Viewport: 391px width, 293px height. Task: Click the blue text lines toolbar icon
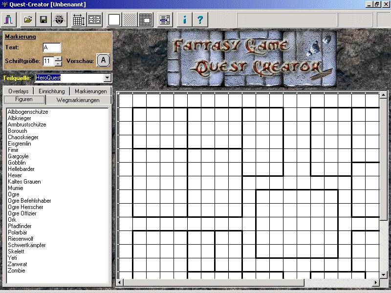(165, 20)
